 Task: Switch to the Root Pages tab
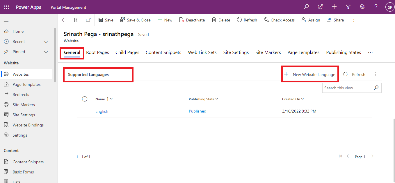pyautogui.click(x=97, y=52)
